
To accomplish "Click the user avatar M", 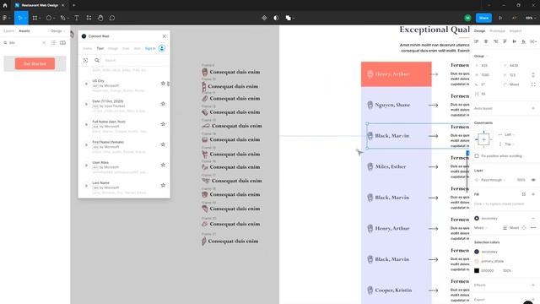I will pyautogui.click(x=467, y=18).
